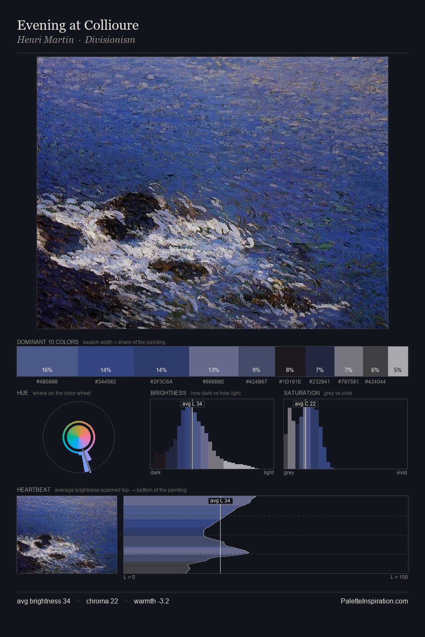
Task: Click the 16% swatch colored #4B5888
Action: point(47,361)
